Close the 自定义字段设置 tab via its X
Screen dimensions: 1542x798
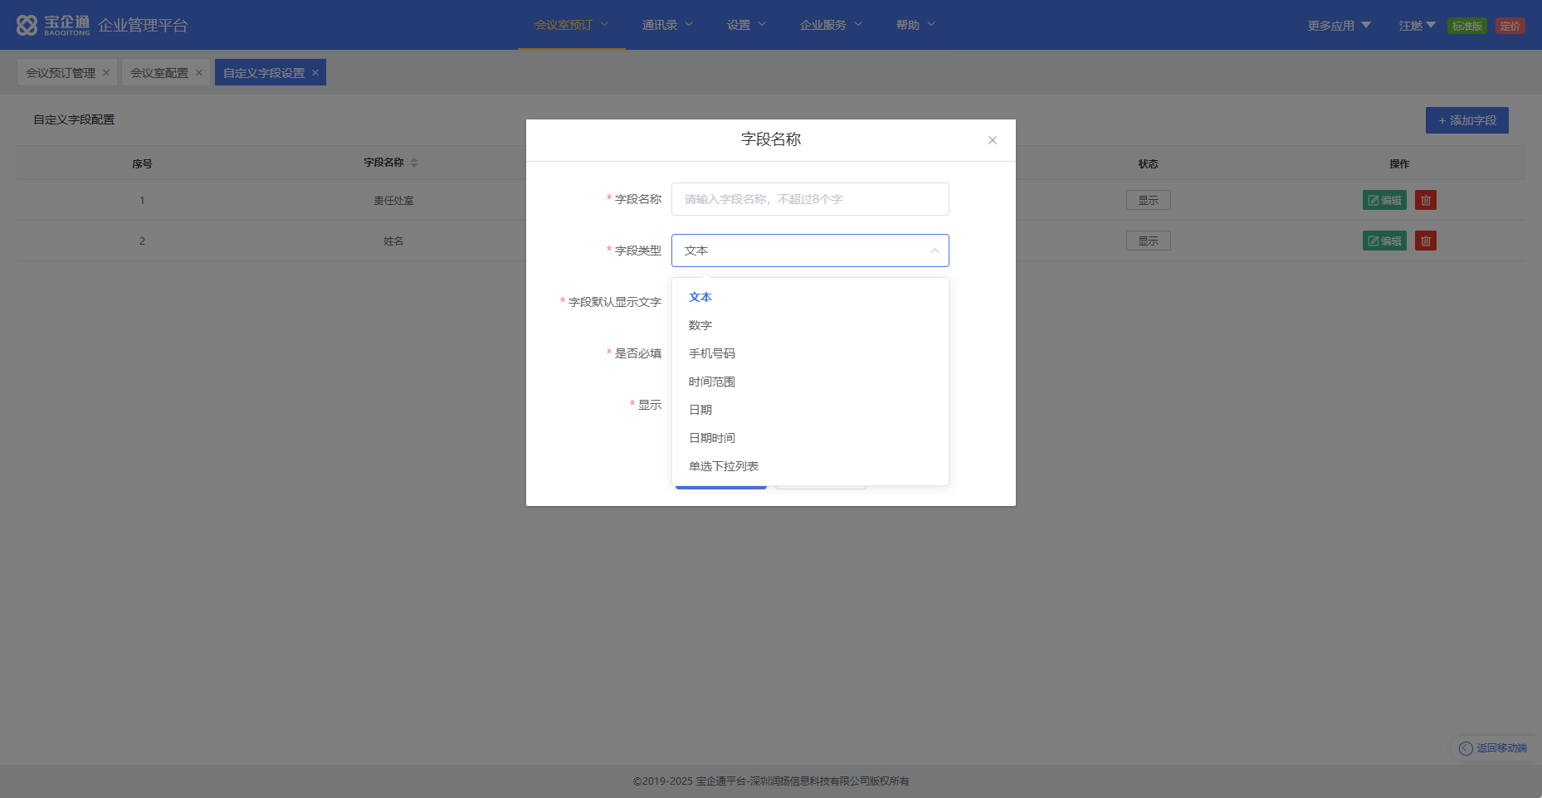click(x=315, y=73)
